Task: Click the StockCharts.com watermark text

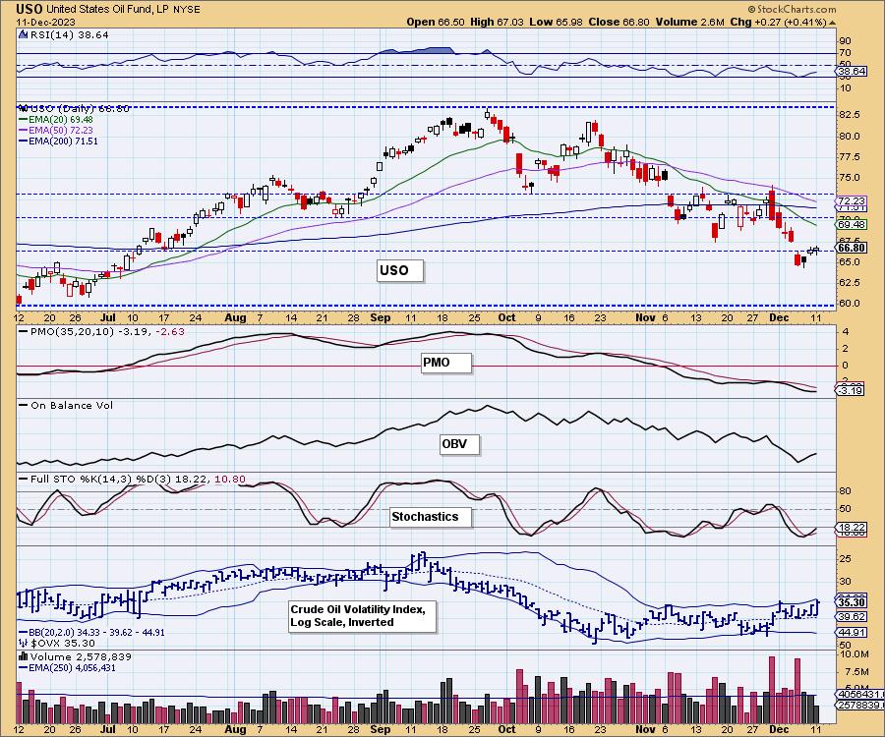Action: [792, 9]
